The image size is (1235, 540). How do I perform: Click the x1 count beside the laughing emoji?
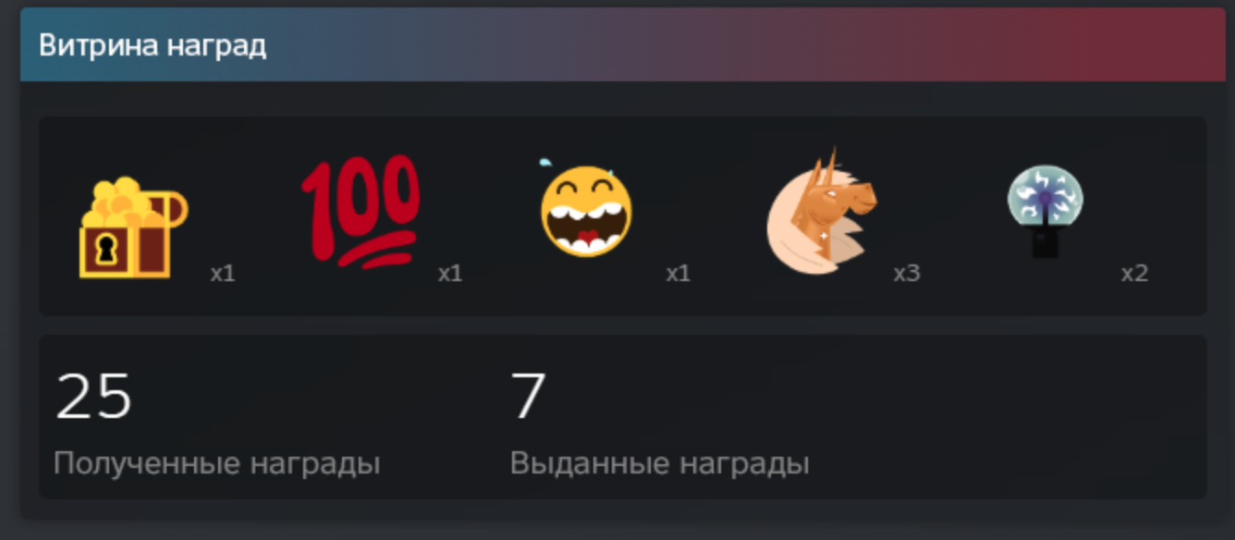pyautogui.click(x=679, y=274)
